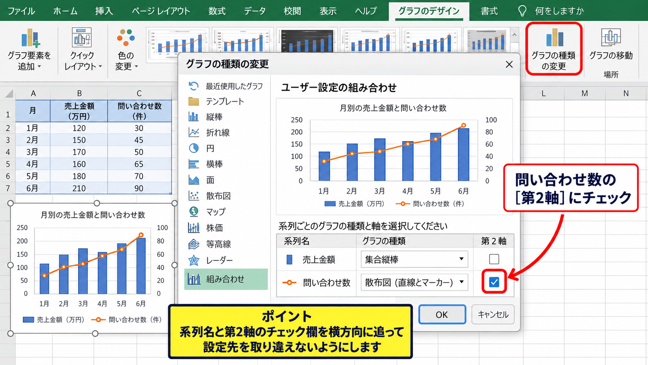This screenshot has height=365, width=648.
Task: Select column L header
Action: click(x=543, y=93)
